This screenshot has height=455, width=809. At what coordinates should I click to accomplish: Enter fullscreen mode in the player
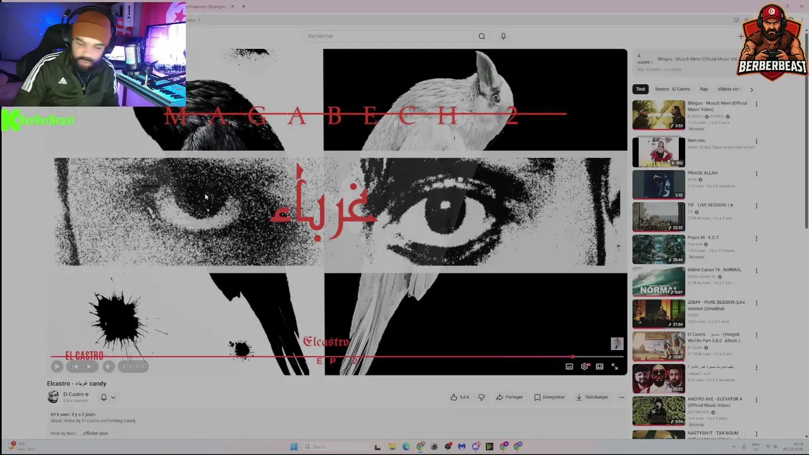(x=614, y=367)
